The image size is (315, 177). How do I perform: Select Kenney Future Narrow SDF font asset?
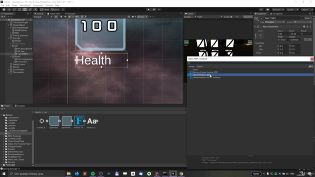pyautogui.click(x=205, y=72)
